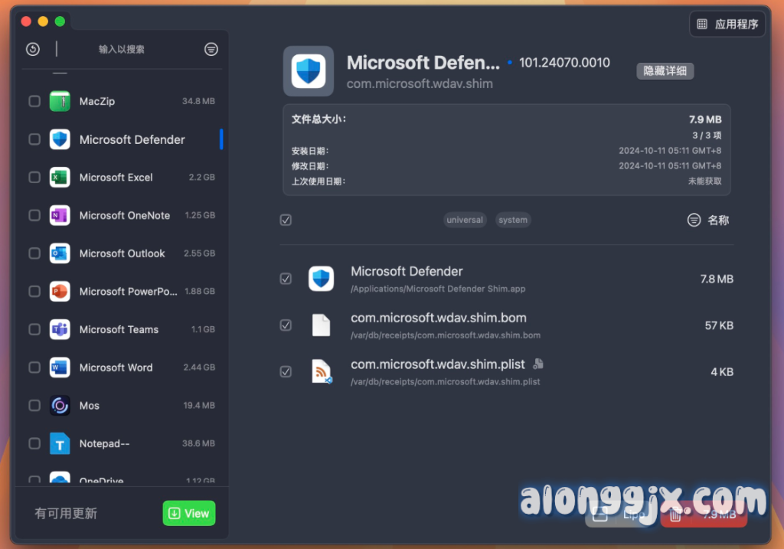Tick the checkbox for Microsoft Word

34,368
